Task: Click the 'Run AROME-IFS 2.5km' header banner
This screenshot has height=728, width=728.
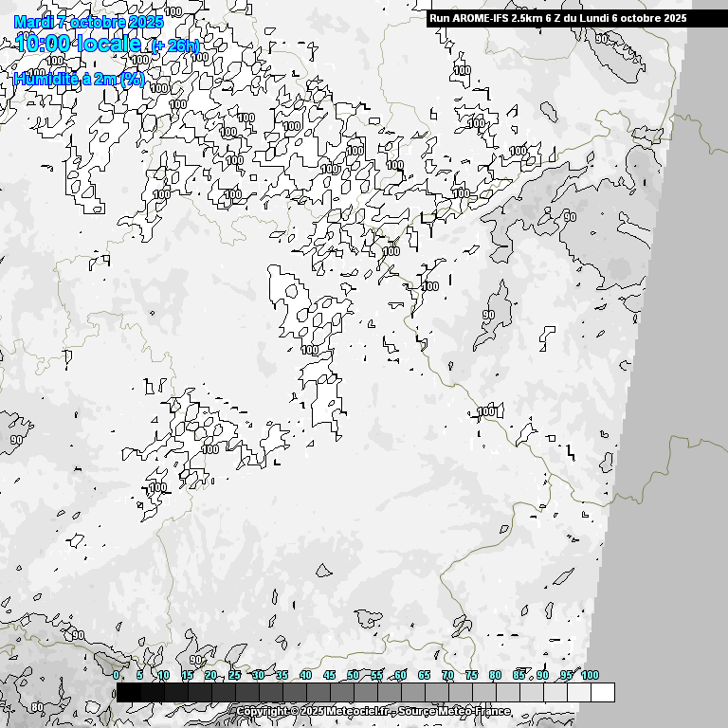Action: coord(557,18)
